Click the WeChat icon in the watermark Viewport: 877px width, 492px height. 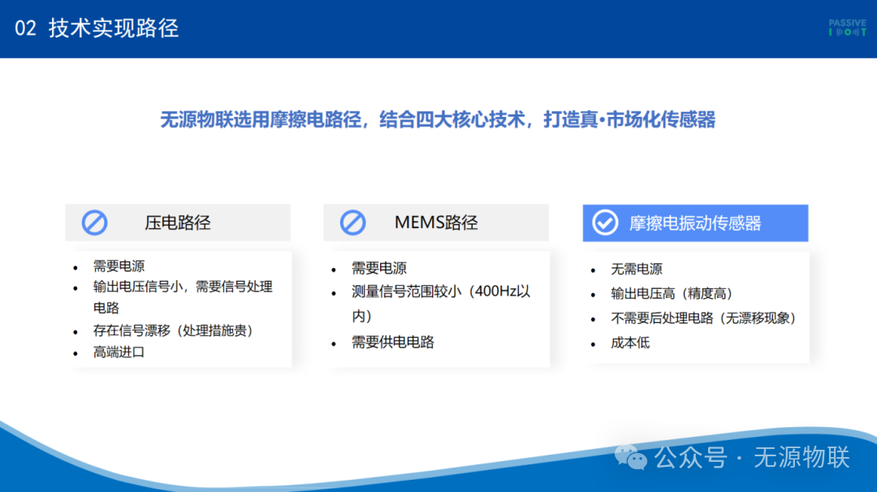[x=630, y=457]
